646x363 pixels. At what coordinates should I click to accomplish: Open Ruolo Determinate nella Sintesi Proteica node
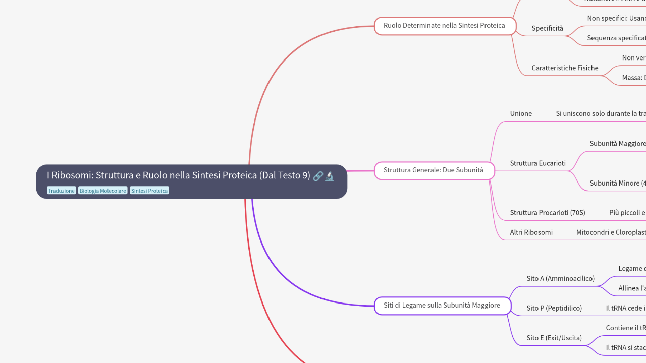click(x=444, y=26)
